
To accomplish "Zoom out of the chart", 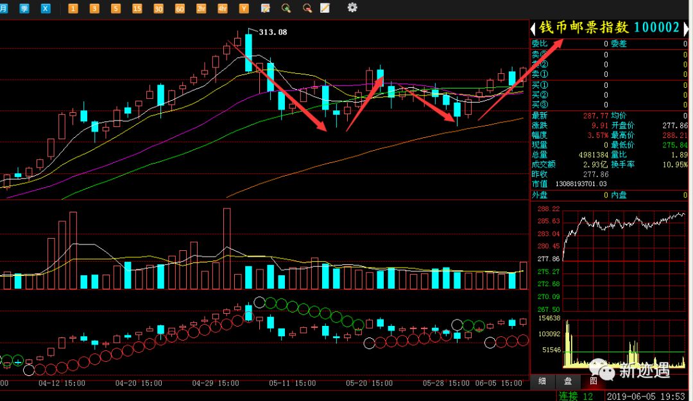I will point(307,8).
